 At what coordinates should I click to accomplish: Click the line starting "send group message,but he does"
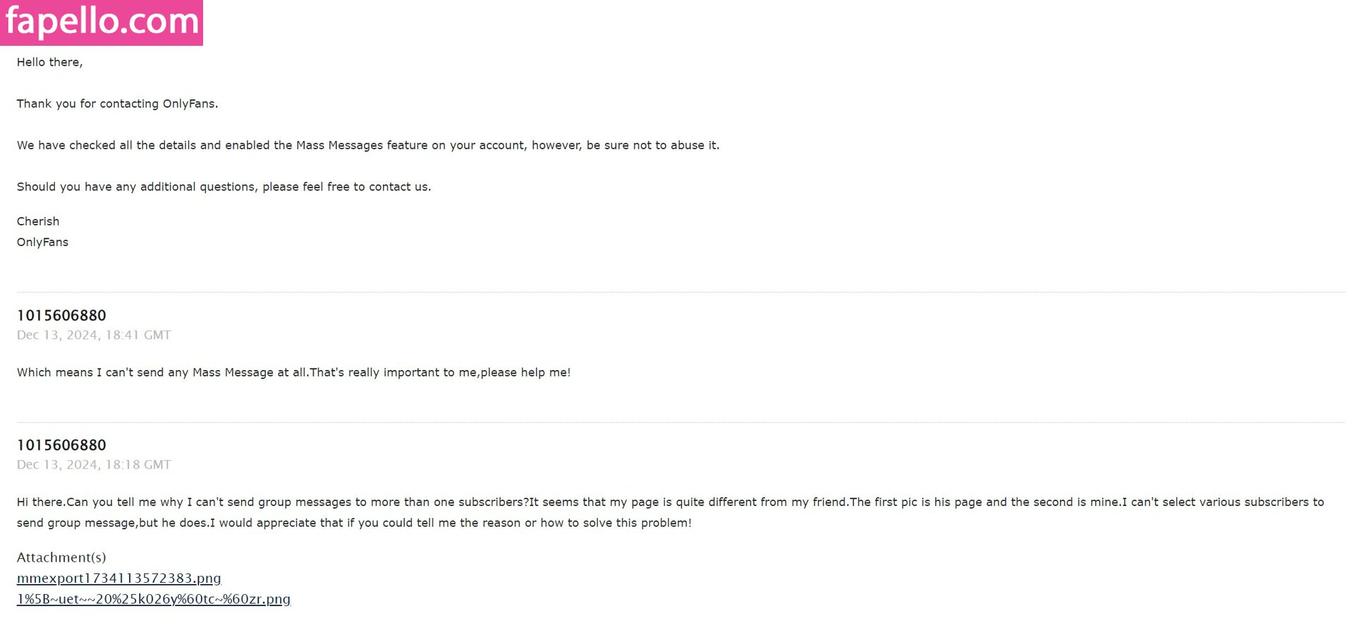pyautogui.click(x=354, y=523)
